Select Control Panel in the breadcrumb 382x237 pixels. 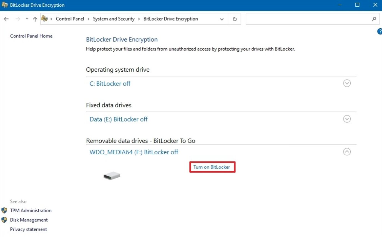coord(70,19)
